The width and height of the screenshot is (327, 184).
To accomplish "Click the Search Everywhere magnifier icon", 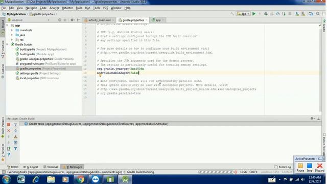I will (318, 14).
